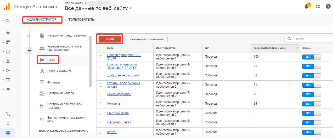333x138 pixels.
Task: Click the Все аккаунты breadcrumb
Action: 74,3
